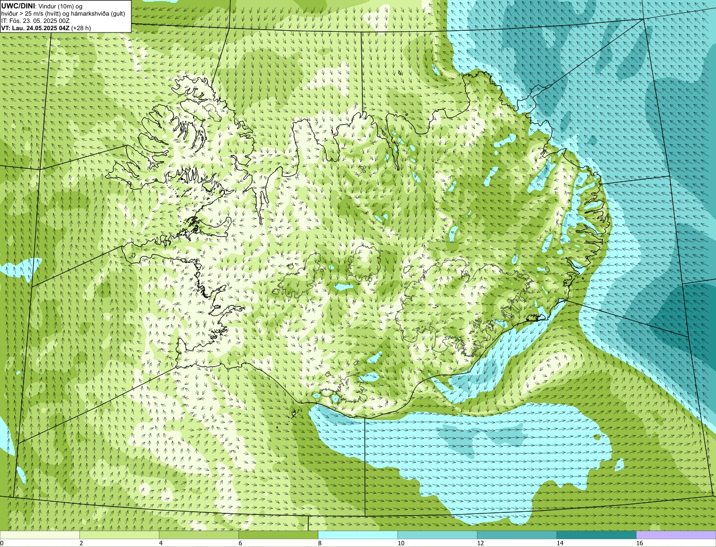Click the legend scale label "2"
This screenshot has width=716, height=547.
pyautogui.click(x=81, y=543)
